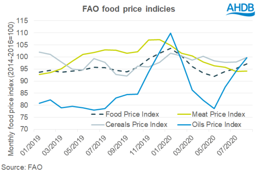Click the Food Price Index legend dash

(x=97, y=114)
